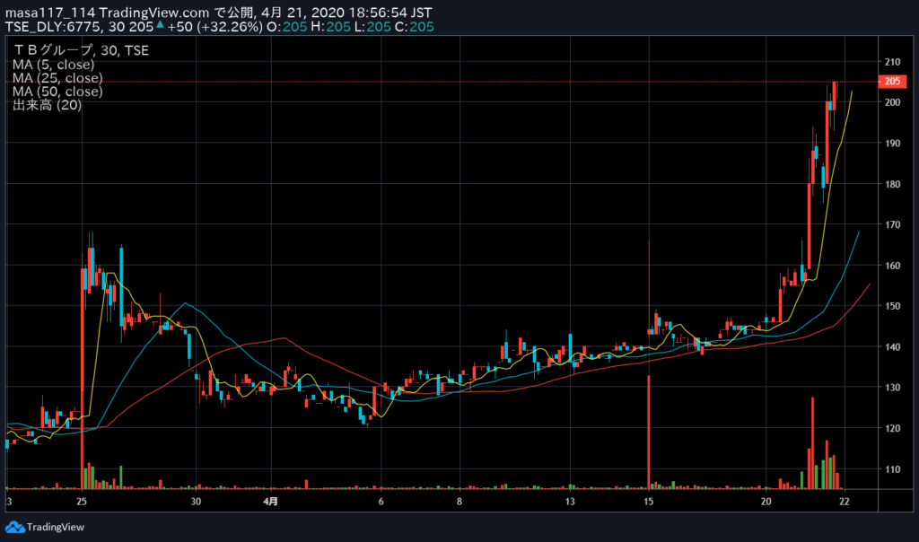
Task: Click the 110 price axis label
Action: coord(893,469)
